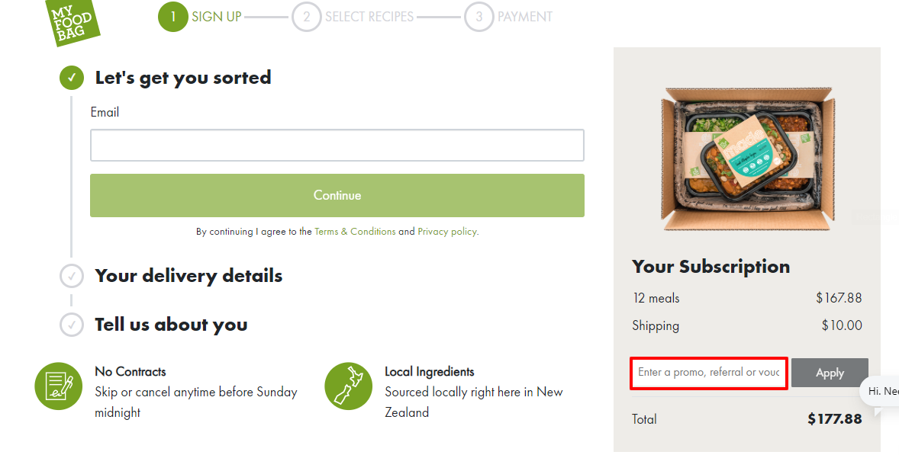This screenshot has height=455, width=899.
Task: Click the step 1 Sign Up circle
Action: [173, 17]
